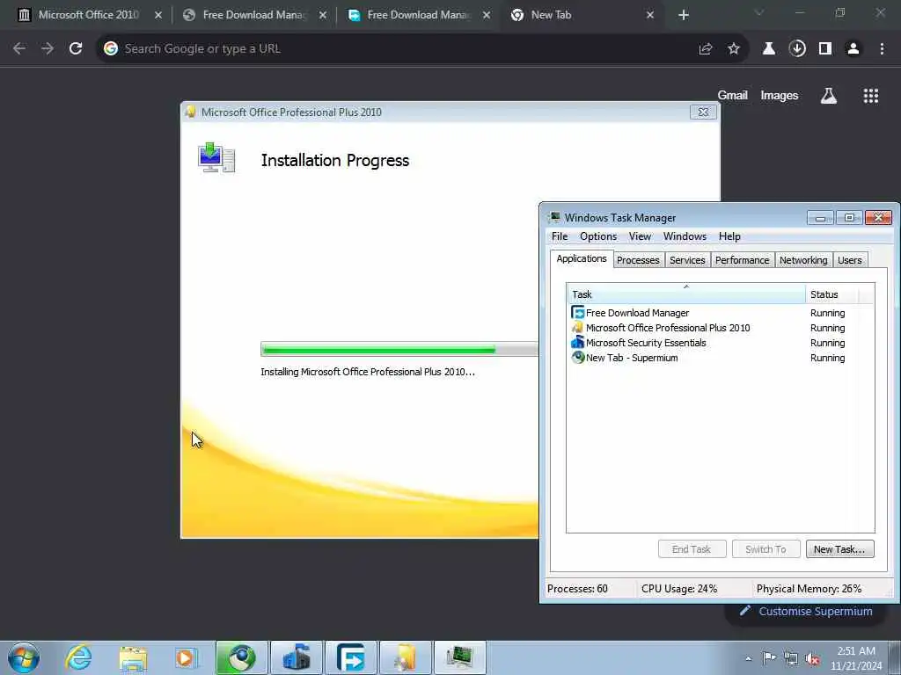Switch to the Services tab
This screenshot has height=675, width=901.
tap(687, 260)
